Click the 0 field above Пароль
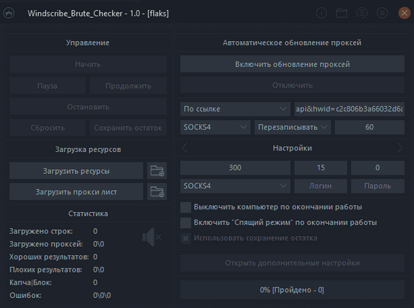 (x=378, y=168)
